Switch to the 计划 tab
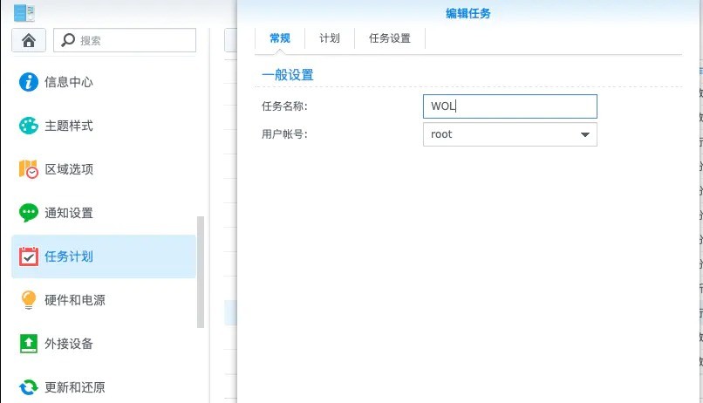703x403 pixels. (330, 38)
